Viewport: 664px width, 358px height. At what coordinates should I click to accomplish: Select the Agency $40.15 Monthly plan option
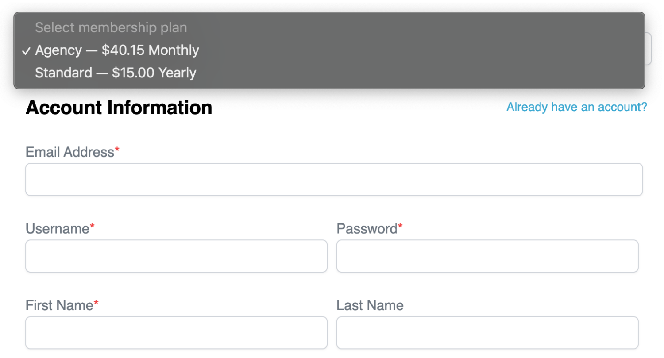[329, 50]
